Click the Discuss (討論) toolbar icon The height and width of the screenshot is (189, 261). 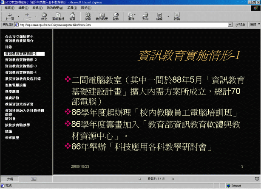pyautogui.click(x=176, y=17)
